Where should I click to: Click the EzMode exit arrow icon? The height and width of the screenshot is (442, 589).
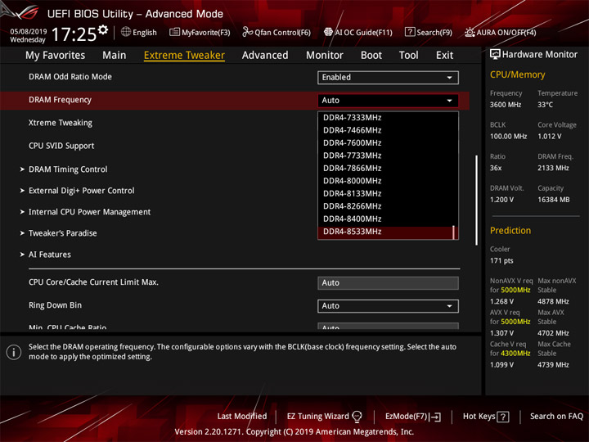(x=435, y=417)
